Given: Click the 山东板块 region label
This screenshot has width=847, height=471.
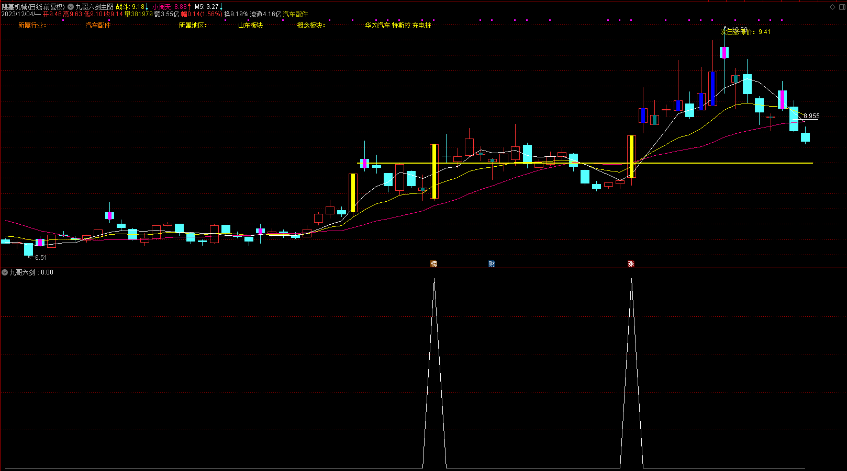Looking at the screenshot, I should (x=250, y=25).
